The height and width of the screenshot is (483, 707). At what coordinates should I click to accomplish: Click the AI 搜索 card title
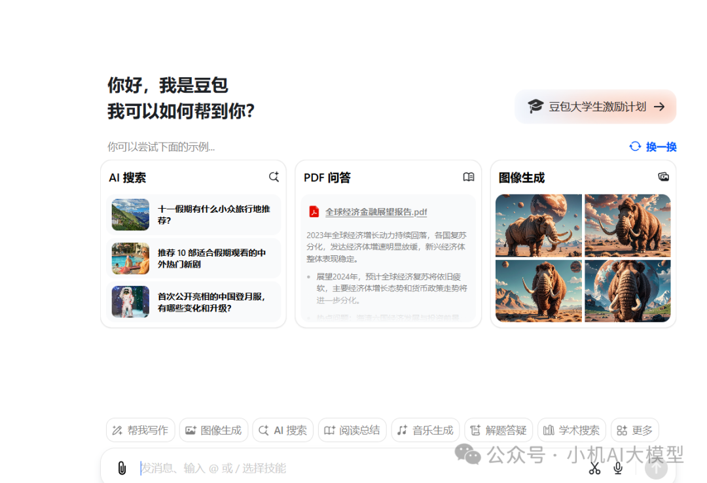pos(128,177)
